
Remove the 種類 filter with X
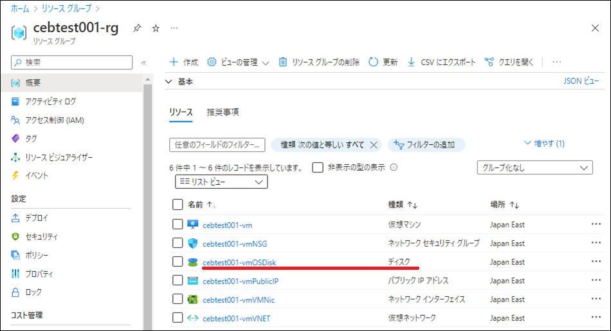[374, 145]
